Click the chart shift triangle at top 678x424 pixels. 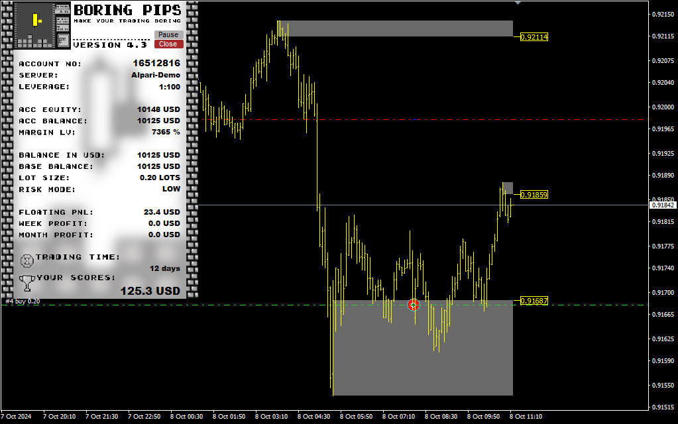tap(518, 3)
